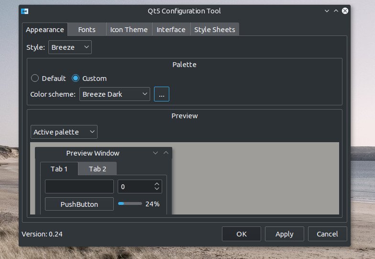The height and width of the screenshot is (259, 375).
Task: Click the Version: 0.24 label
Action: click(x=42, y=234)
